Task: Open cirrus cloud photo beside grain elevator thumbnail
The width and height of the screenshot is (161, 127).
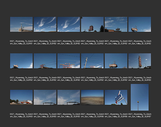Action: tap(45, 25)
